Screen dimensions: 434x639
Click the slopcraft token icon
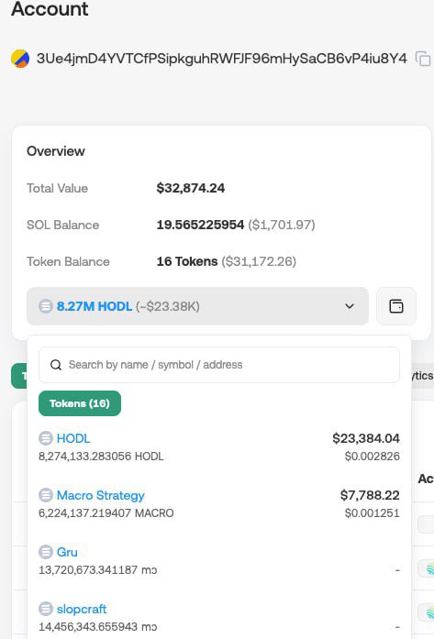tap(46, 609)
